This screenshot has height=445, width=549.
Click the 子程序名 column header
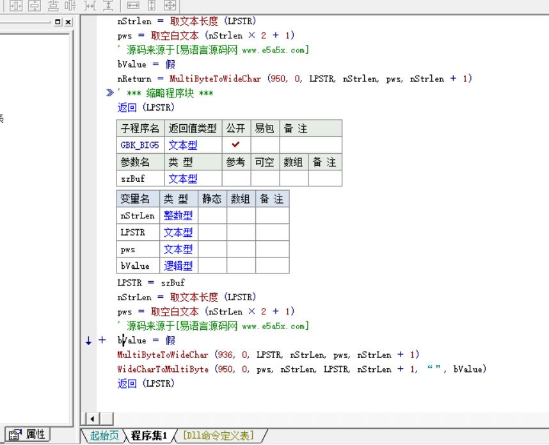click(140, 128)
